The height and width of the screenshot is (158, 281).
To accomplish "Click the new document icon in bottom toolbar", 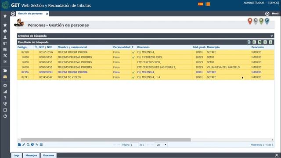I will pos(19,144).
